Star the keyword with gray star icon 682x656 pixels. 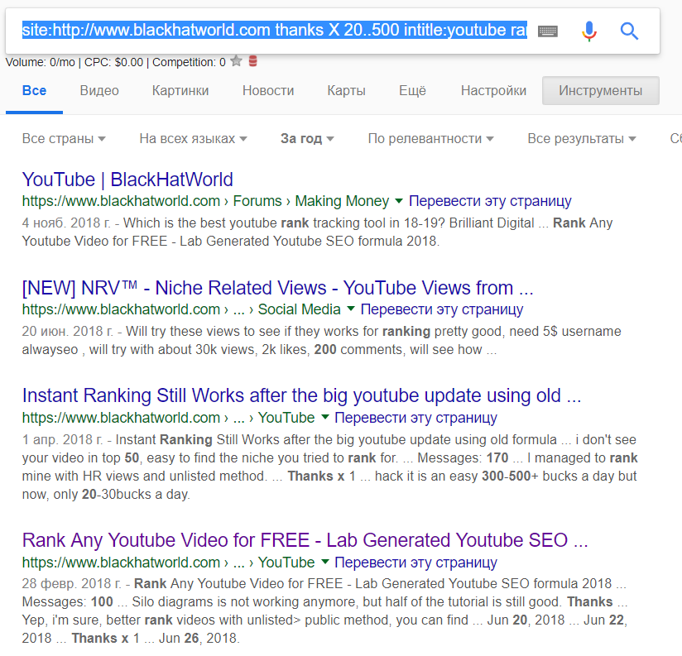(x=236, y=61)
